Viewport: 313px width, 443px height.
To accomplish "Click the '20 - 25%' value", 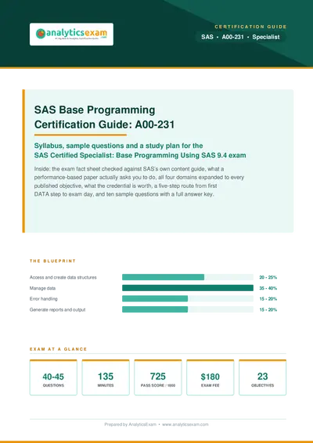I will point(268,277).
